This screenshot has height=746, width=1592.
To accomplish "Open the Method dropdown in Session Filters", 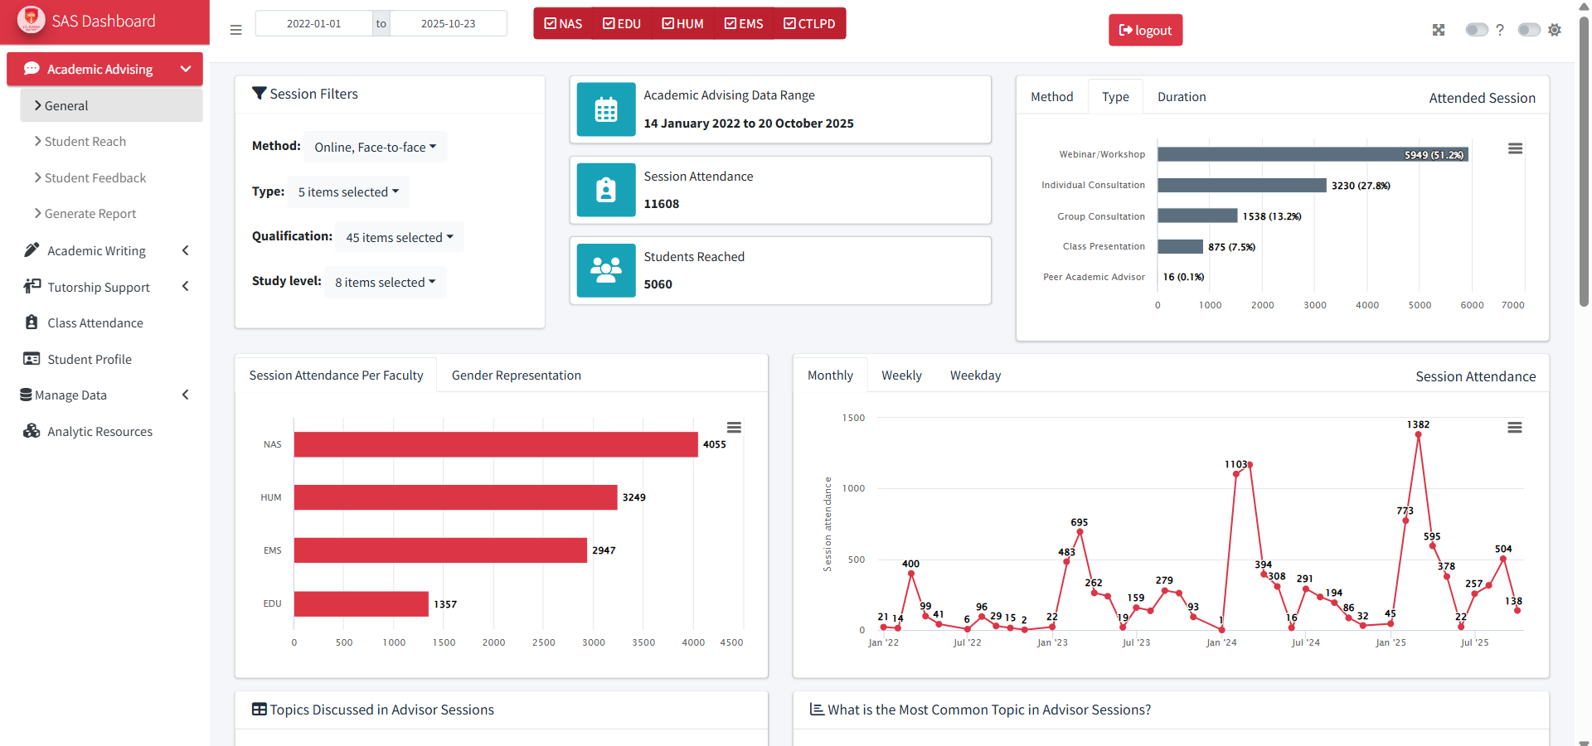I will (376, 147).
